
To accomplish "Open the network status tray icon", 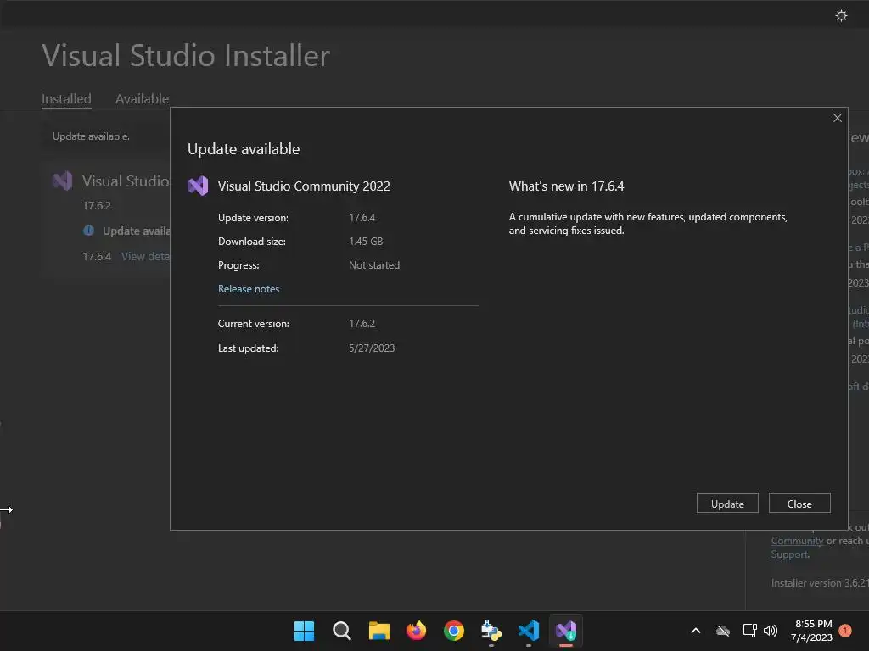I will (x=749, y=631).
